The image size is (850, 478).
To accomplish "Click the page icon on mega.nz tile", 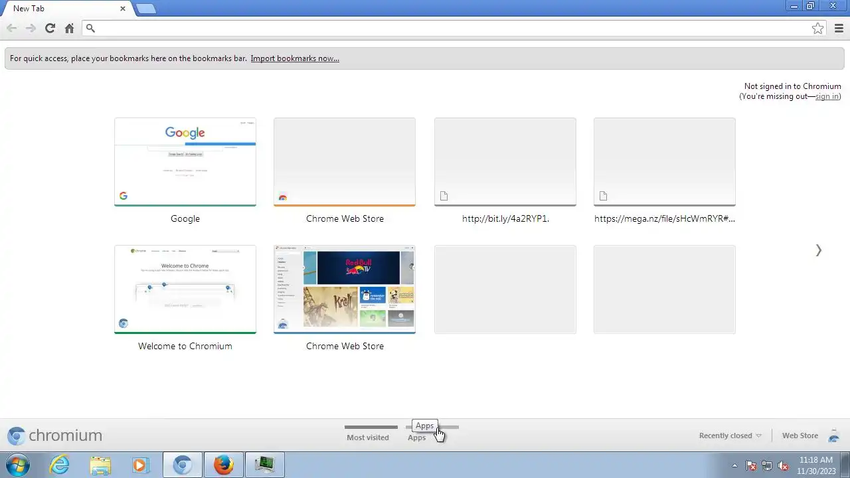I will pos(604,196).
